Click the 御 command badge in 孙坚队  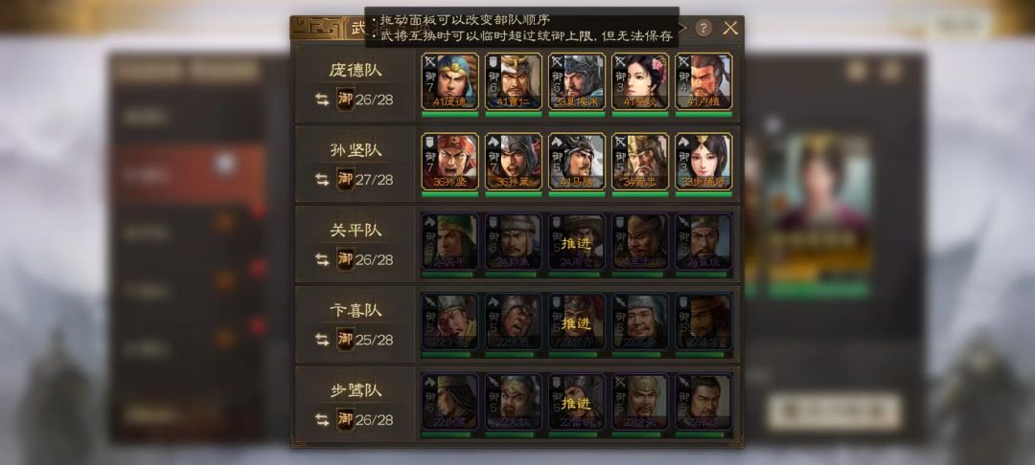pos(345,179)
